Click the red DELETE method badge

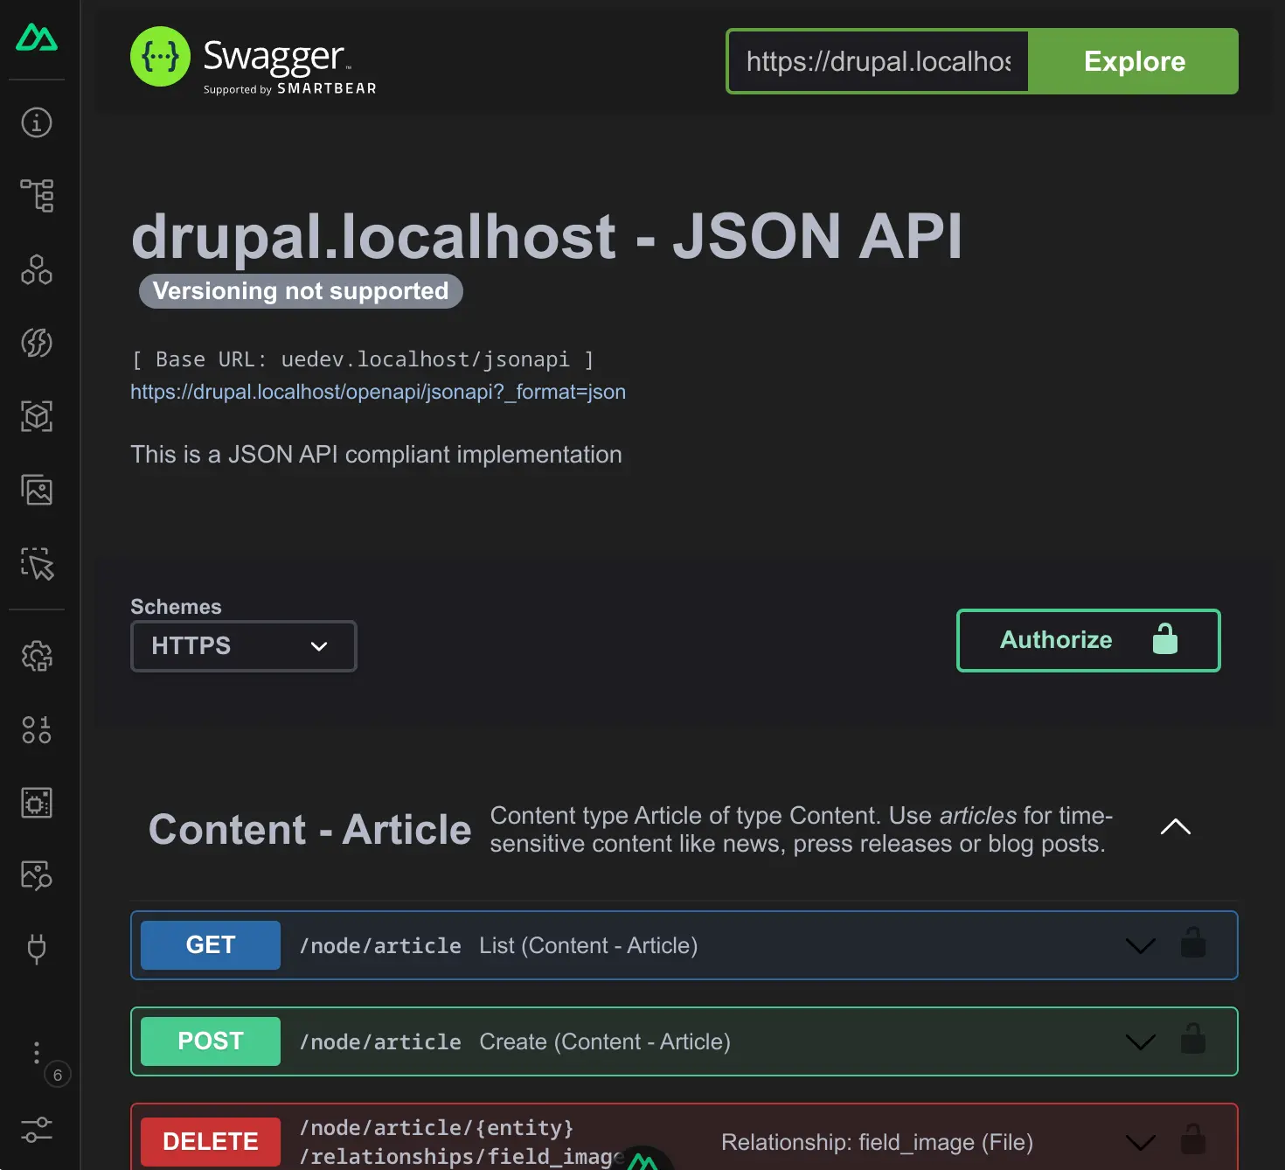pos(211,1142)
